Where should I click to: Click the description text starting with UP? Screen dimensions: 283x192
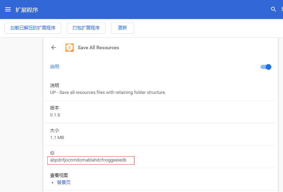pyautogui.click(x=108, y=93)
